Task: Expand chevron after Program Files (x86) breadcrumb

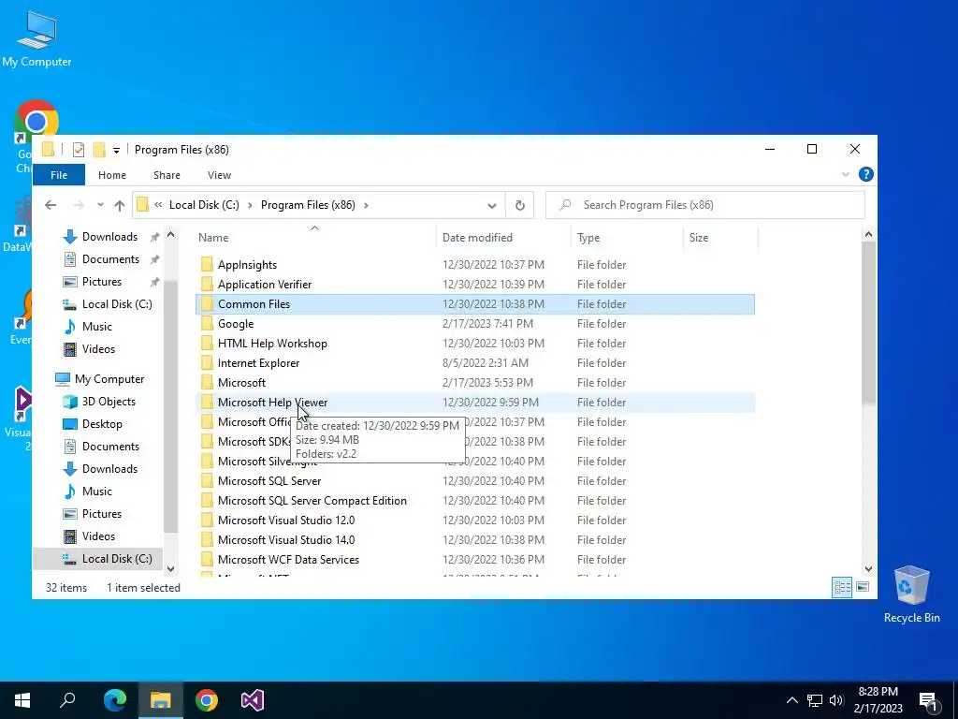Action: (366, 205)
